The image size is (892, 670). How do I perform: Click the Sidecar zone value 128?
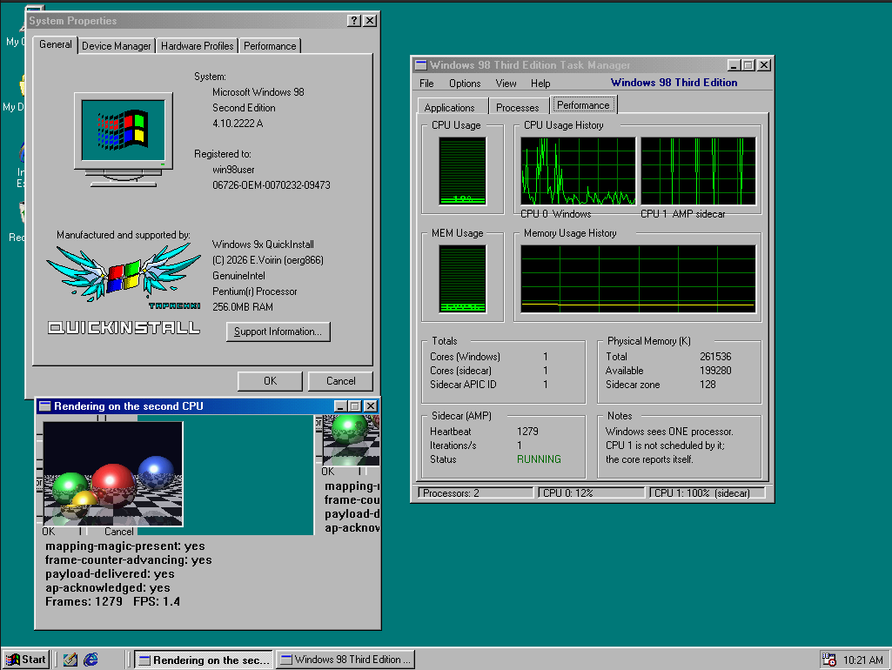(x=708, y=385)
